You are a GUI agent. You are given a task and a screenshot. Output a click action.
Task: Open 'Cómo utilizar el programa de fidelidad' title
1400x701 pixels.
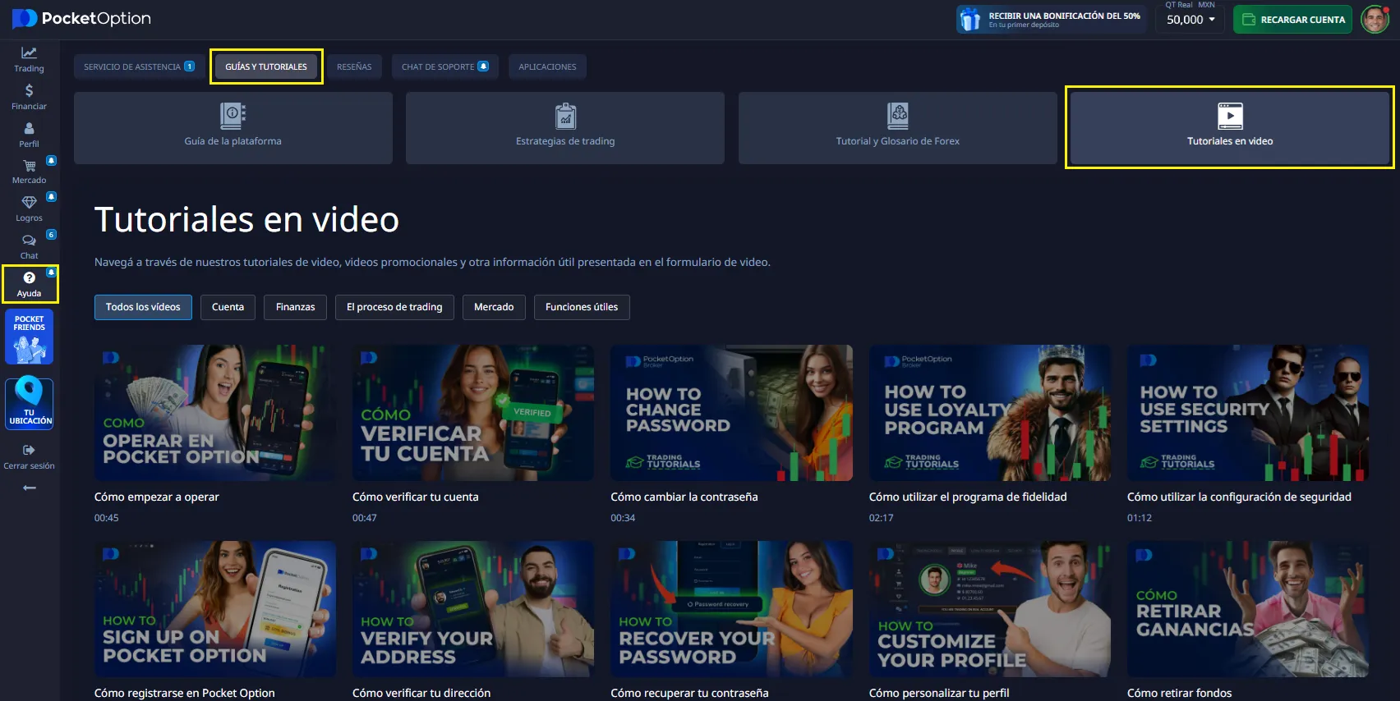968,497
